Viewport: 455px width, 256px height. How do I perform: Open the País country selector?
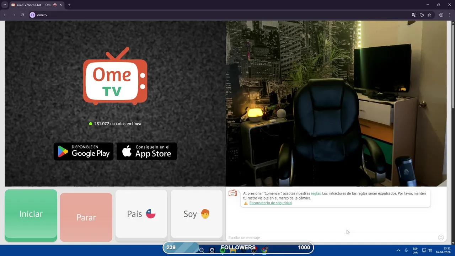(x=141, y=214)
